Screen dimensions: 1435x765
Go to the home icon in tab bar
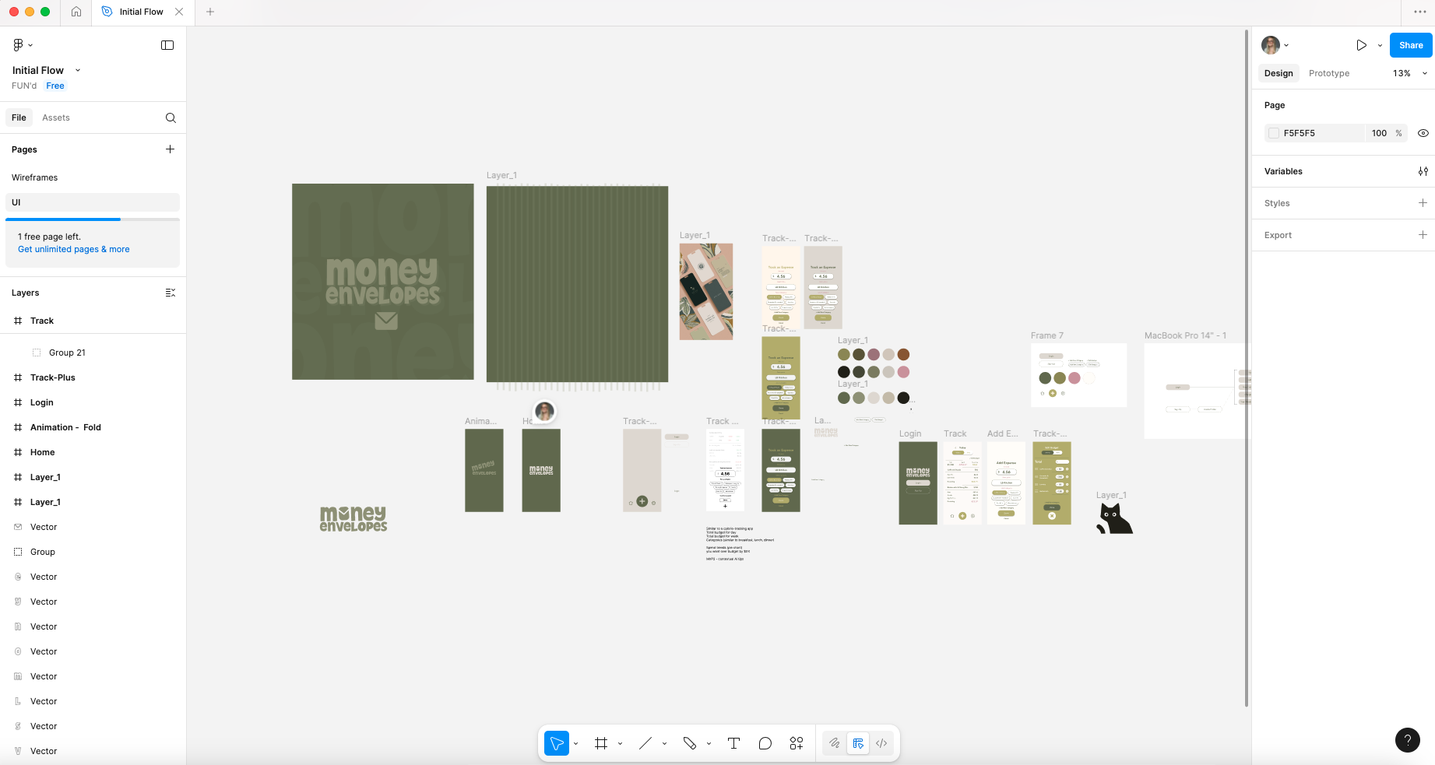point(76,12)
